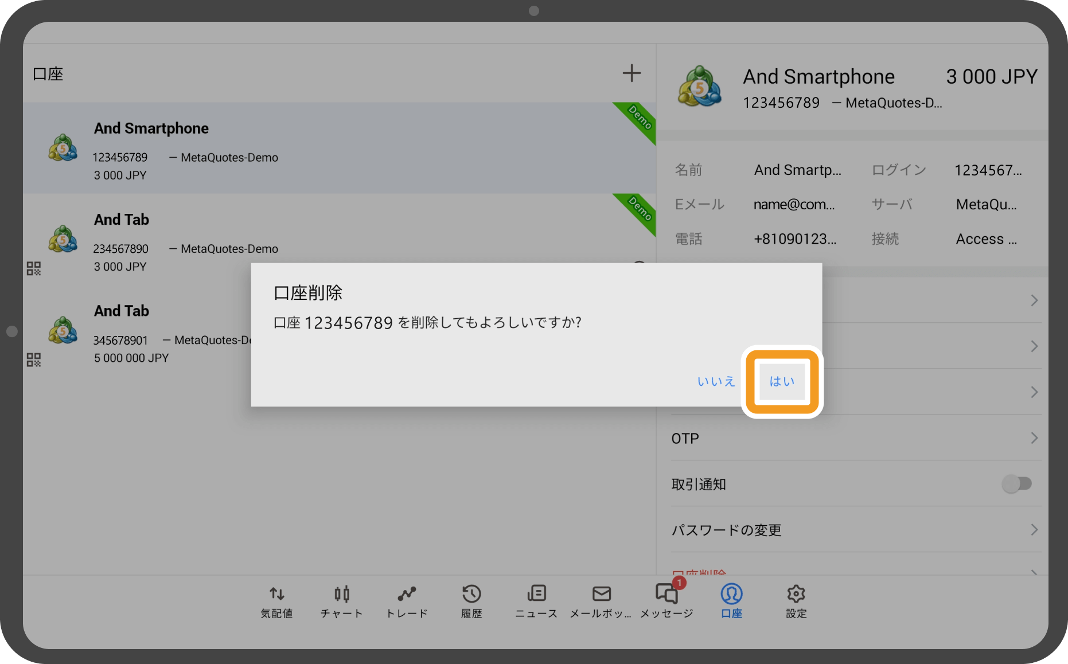The width and height of the screenshot is (1068, 664).
Task: Expand the topmost chevron in the right panel
Action: coord(1034,300)
